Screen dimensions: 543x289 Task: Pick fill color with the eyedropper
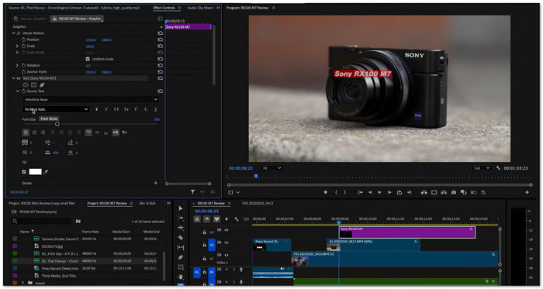[45, 172]
